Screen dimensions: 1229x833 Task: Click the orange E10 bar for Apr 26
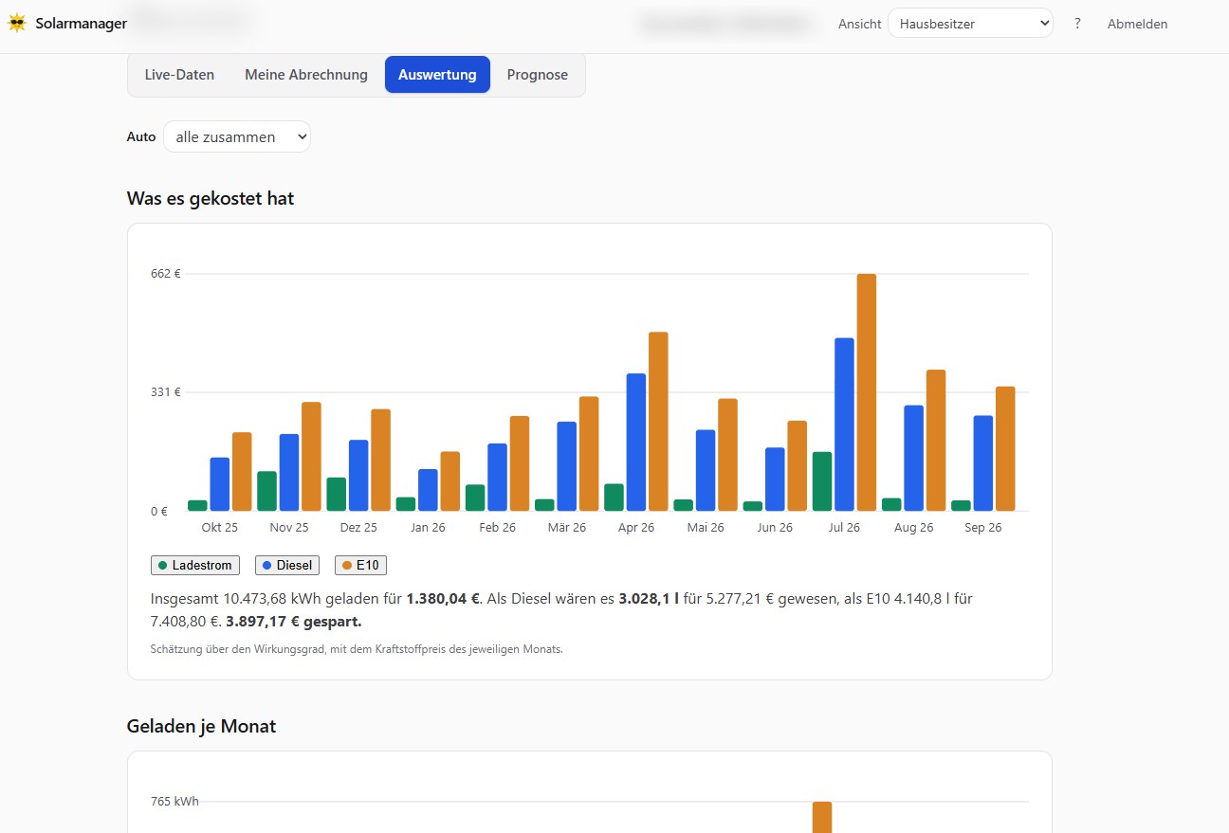click(x=658, y=422)
